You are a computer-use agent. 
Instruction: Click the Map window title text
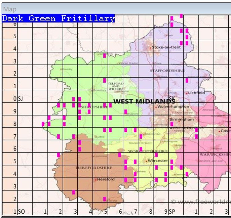[10, 9]
